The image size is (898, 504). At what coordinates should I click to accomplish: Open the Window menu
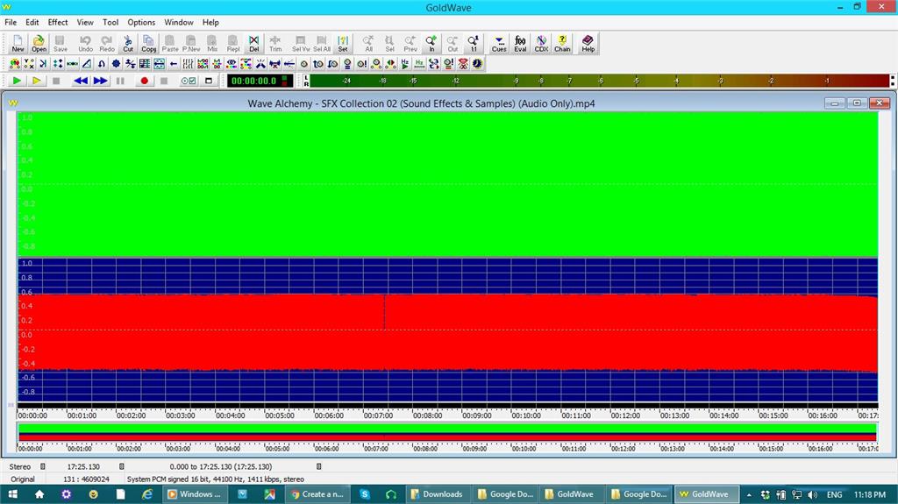click(x=179, y=22)
